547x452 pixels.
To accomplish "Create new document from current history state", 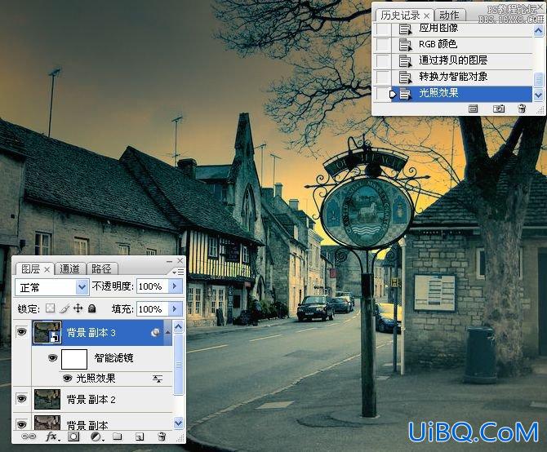I will click(473, 109).
